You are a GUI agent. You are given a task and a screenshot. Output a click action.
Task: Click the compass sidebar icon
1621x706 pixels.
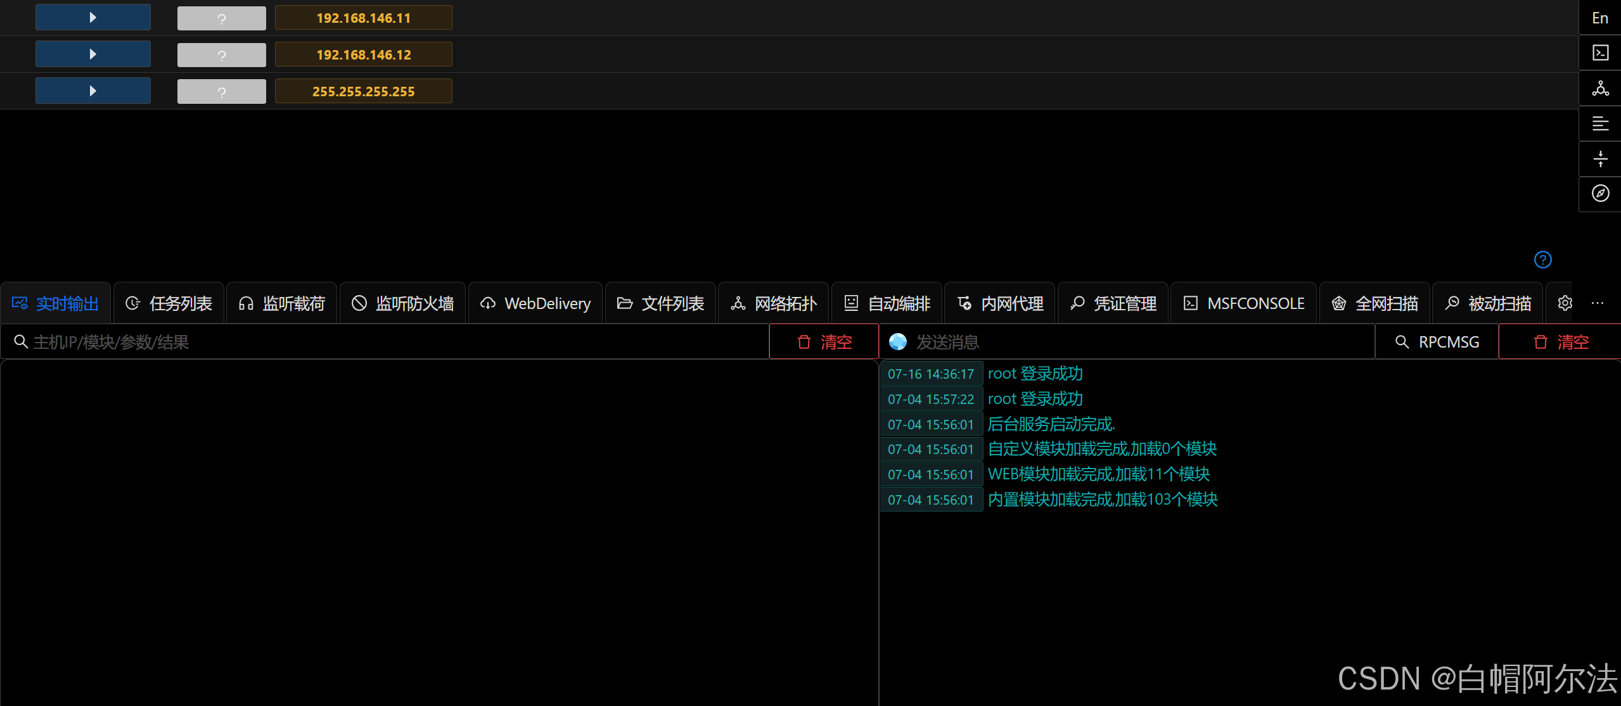[1600, 194]
